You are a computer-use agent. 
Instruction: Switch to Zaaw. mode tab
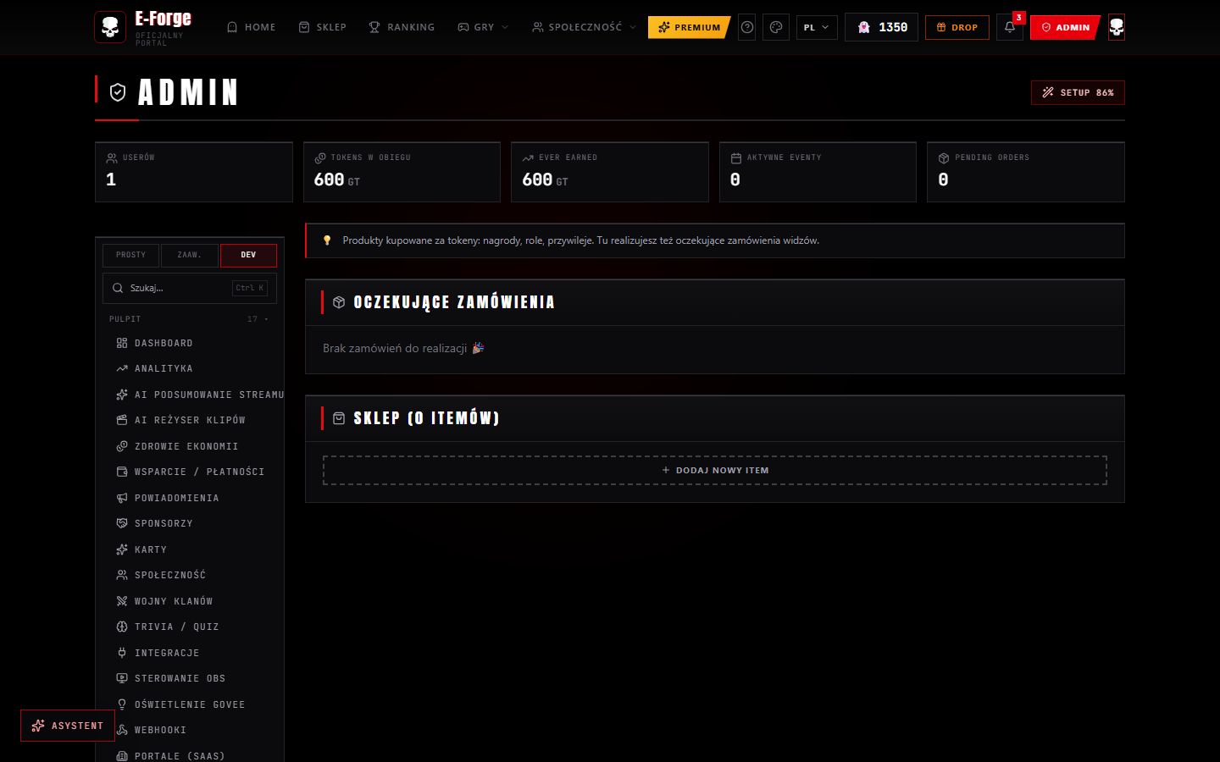tap(189, 255)
